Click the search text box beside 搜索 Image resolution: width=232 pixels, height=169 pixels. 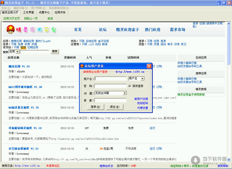[x=35, y=52]
